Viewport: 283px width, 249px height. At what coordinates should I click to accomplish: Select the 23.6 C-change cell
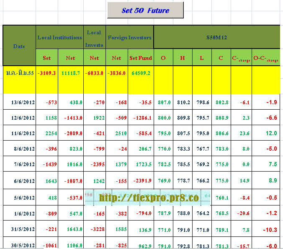[x=242, y=133]
